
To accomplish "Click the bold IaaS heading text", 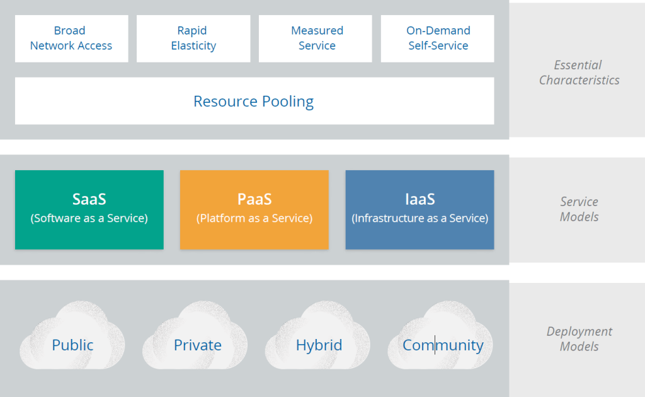I will [x=420, y=199].
